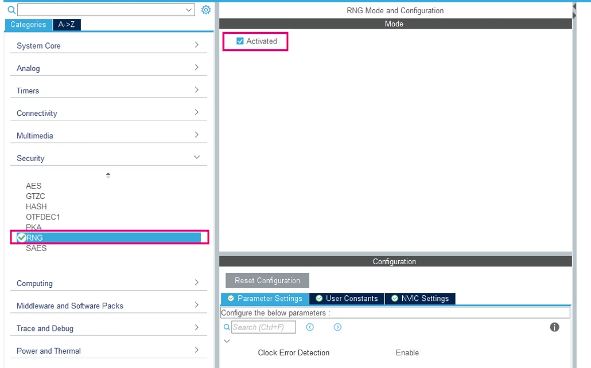Select SAES in the Security list
Image resolution: width=591 pixels, height=368 pixels.
click(36, 248)
